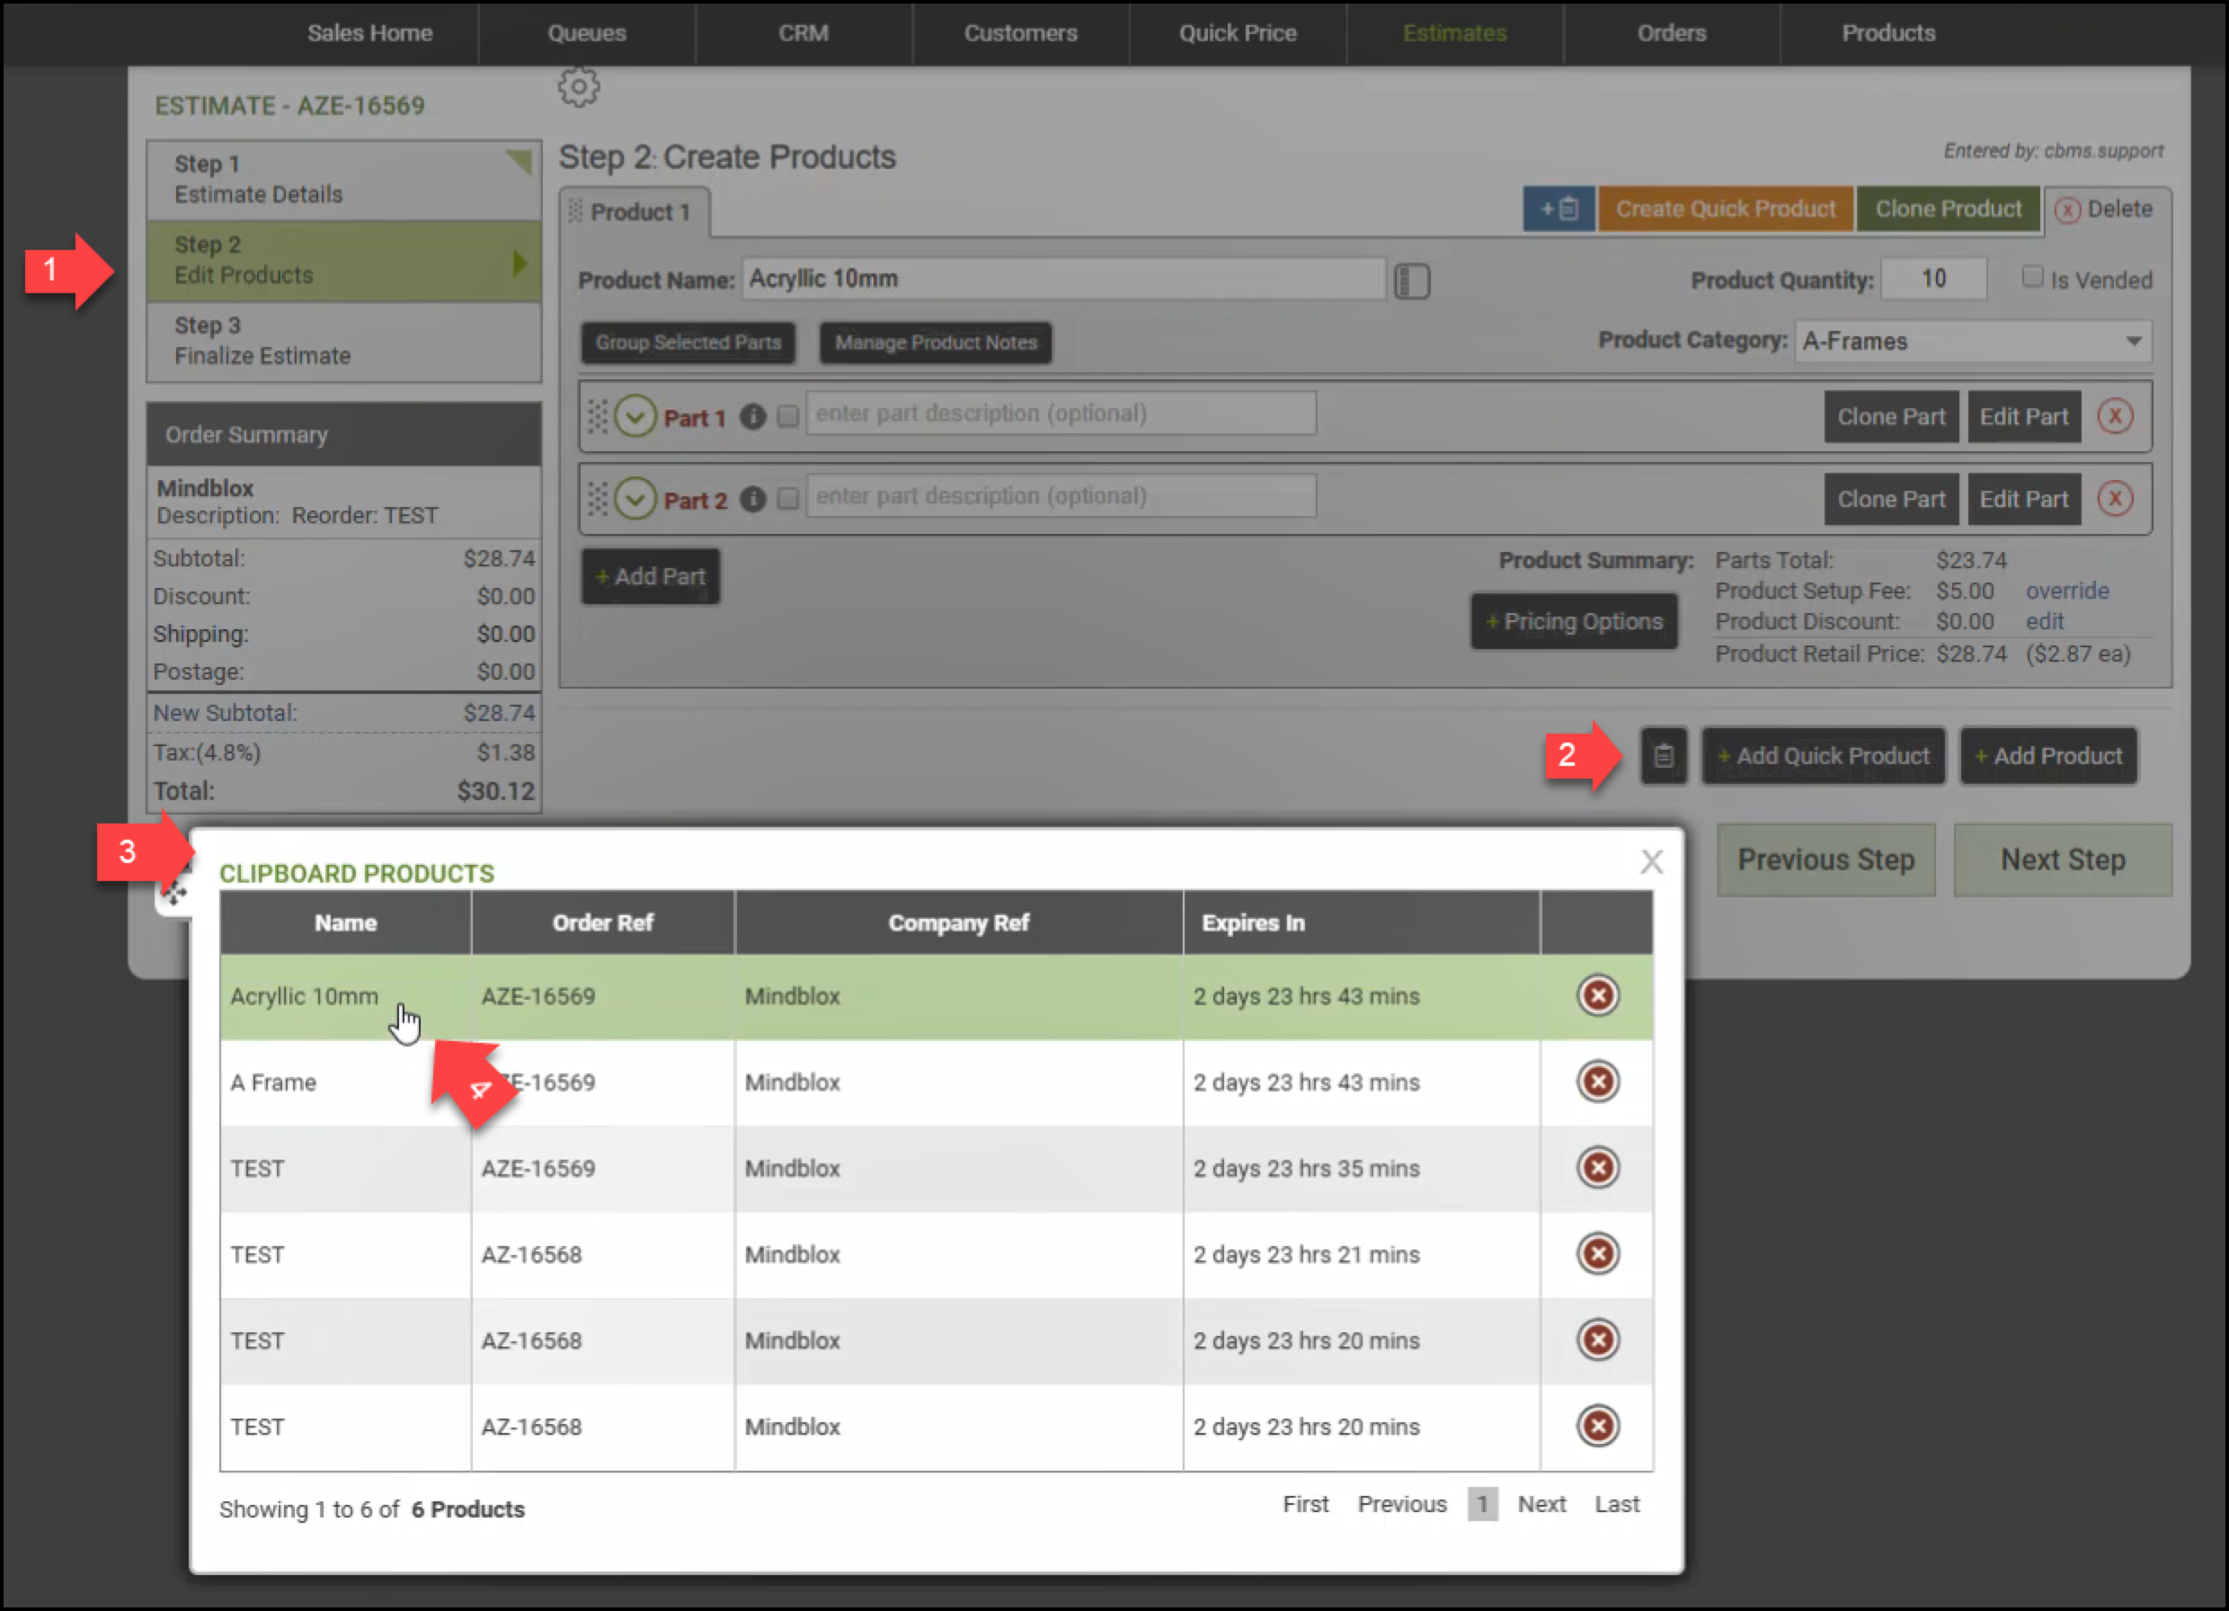The image size is (2229, 1611).
Task: Delete Part 2 with red X icon
Action: point(2115,499)
